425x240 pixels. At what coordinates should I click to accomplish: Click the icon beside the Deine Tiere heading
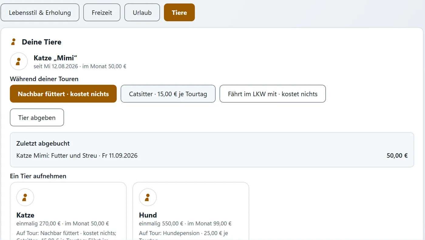(13, 42)
